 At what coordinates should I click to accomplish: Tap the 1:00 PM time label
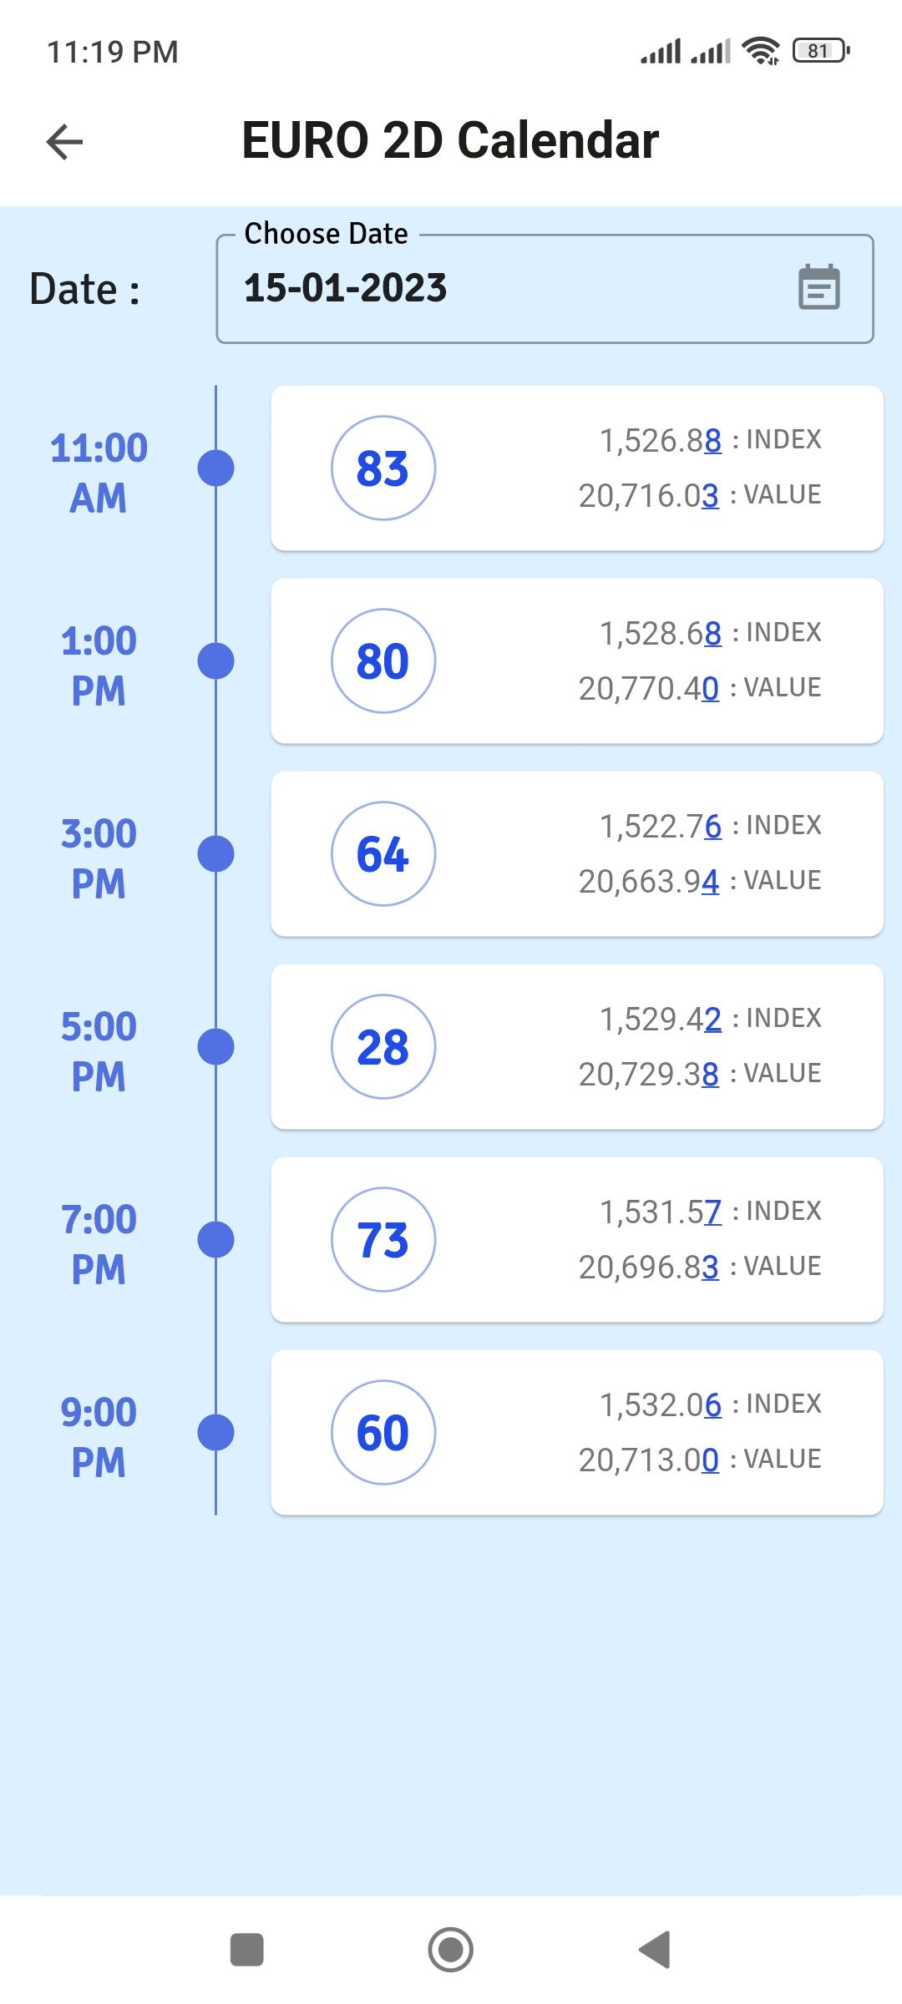point(99,665)
